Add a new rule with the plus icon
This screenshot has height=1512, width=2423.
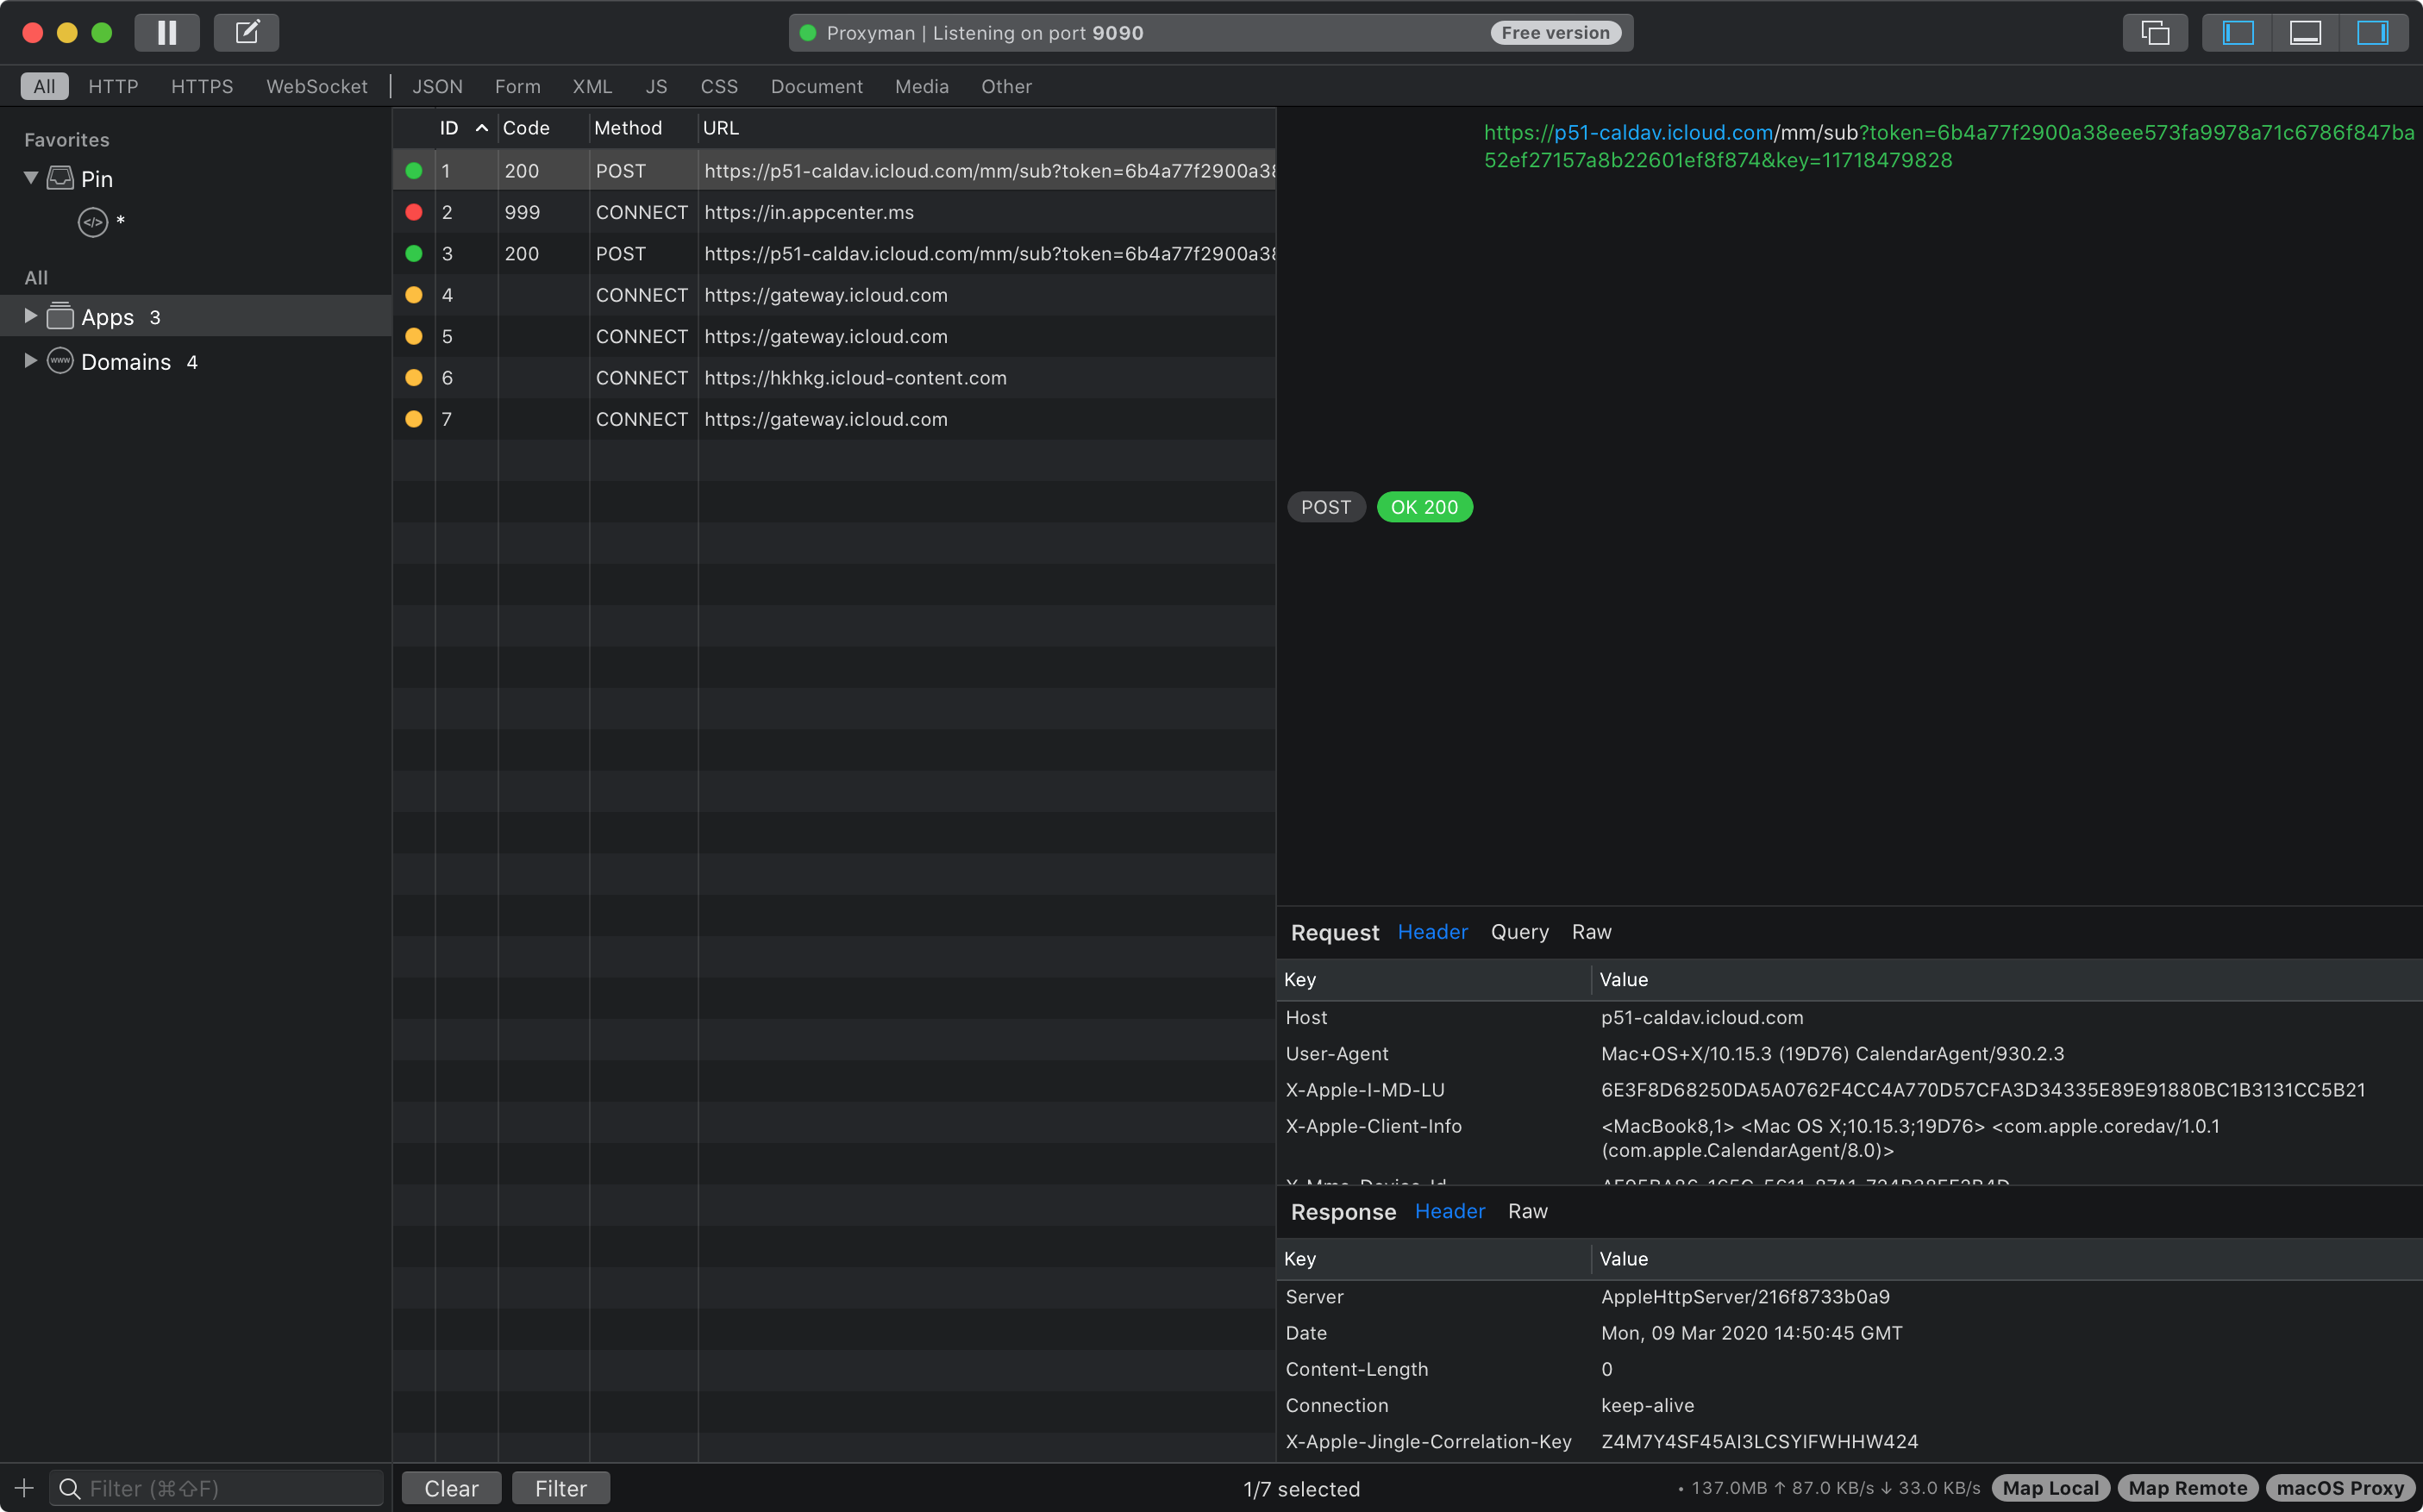(x=24, y=1487)
